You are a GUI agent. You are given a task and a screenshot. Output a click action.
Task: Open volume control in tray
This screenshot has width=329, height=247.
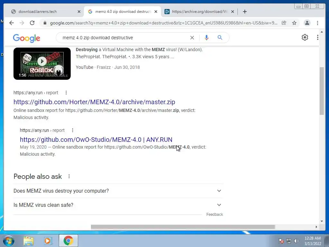(297, 241)
